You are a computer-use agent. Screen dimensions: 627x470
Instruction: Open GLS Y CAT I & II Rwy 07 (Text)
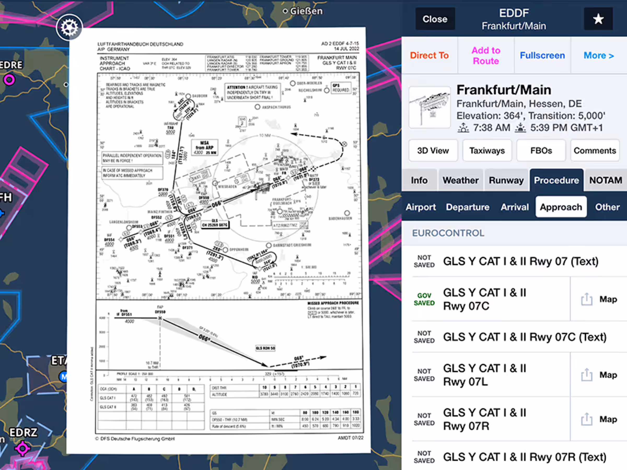520,261
